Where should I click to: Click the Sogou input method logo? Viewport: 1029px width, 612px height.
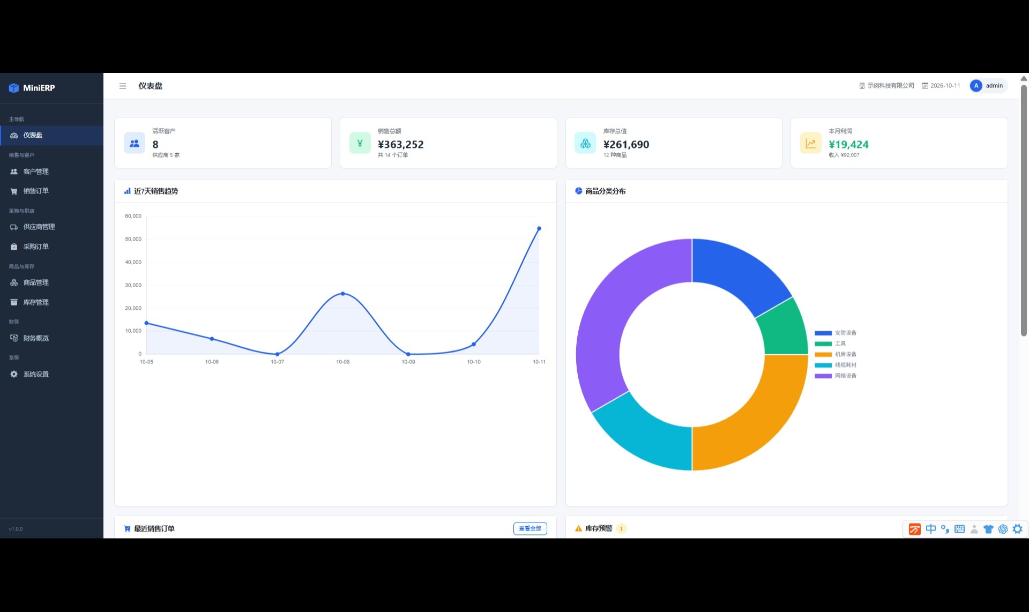(915, 529)
